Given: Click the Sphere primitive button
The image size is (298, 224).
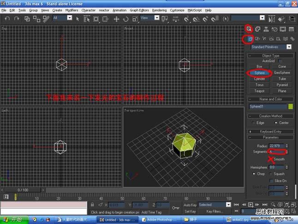Looking at the screenshot, I should coord(259,73).
